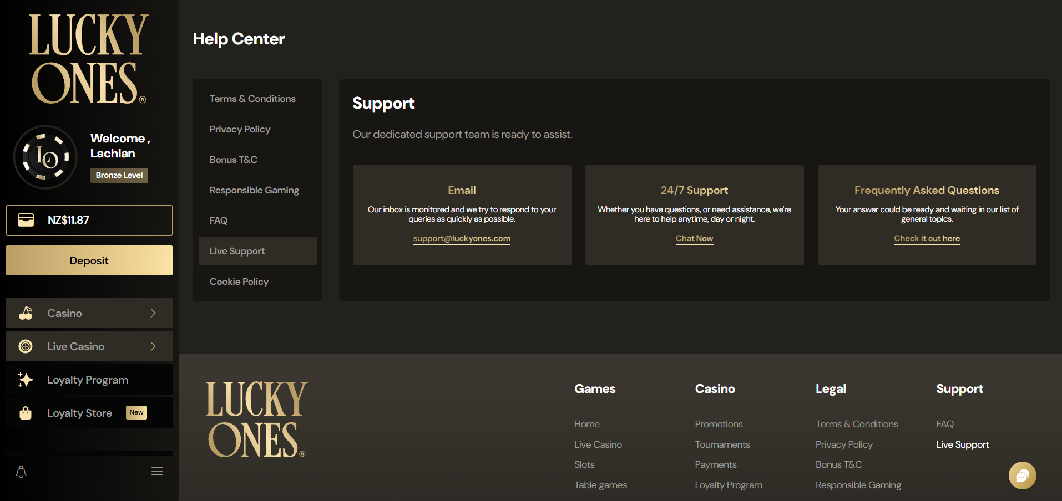1062x501 pixels.
Task: Open the user avatar chip icon
Action: click(45, 157)
